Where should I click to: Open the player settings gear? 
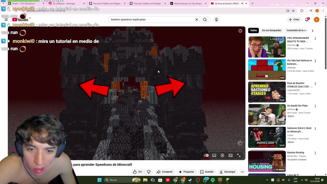coord(223,155)
